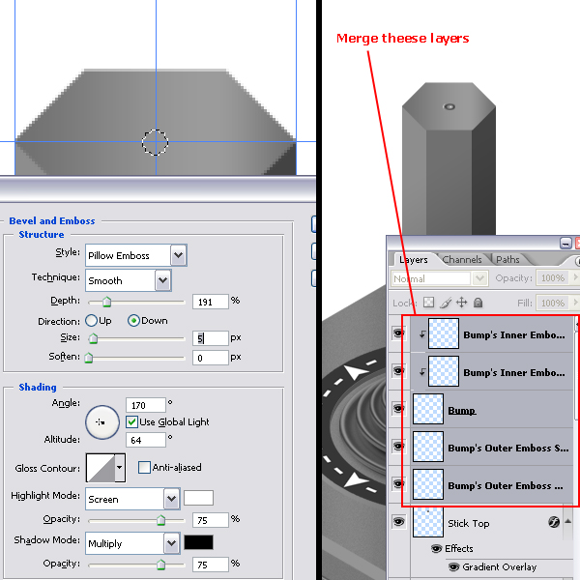Open the Style dropdown showing Pillow Emboss
The width and height of the screenshot is (580, 580).
pos(178,255)
